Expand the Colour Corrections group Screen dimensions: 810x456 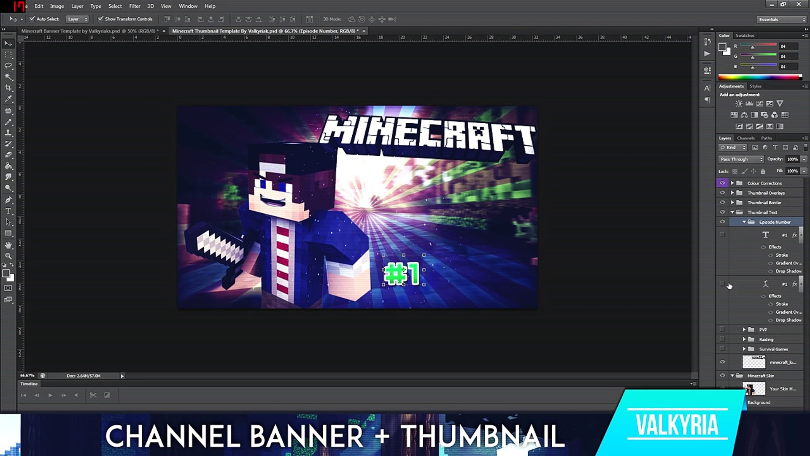click(732, 183)
